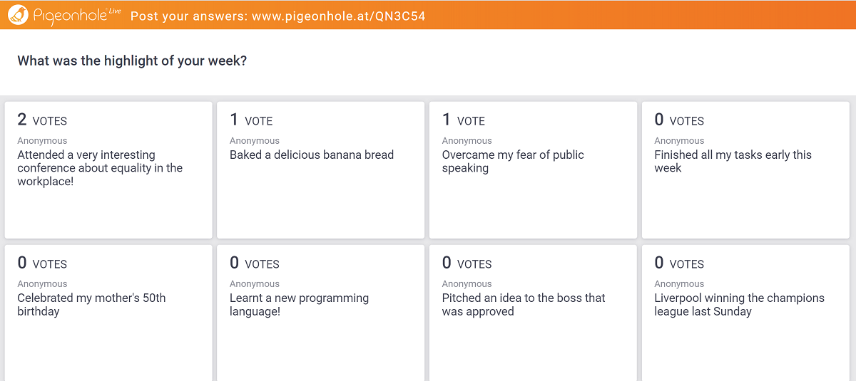
Task: Click the vote count on Liverpool card
Action: pyautogui.click(x=679, y=263)
